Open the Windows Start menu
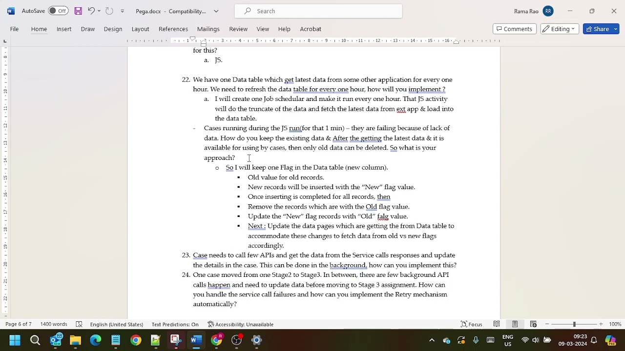Screen dimensions: 625x351 [15, 340]
